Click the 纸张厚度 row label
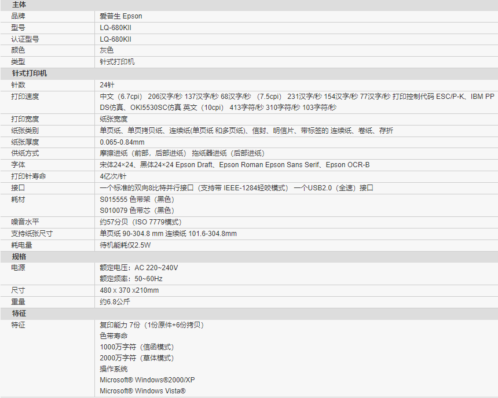 [25, 142]
